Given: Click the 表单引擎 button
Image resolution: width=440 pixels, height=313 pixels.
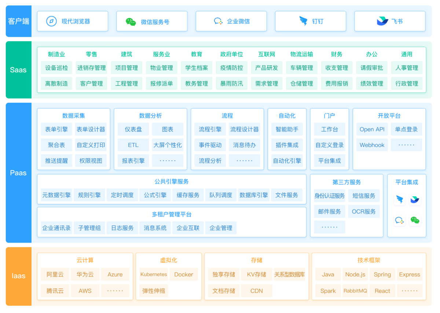Looking at the screenshot, I should pyautogui.click(x=56, y=129).
